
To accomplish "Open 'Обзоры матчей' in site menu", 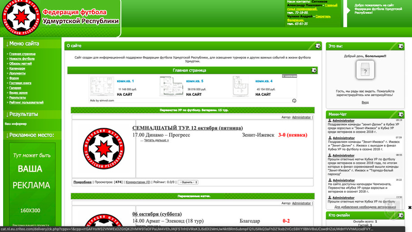I will [x=21, y=63].
